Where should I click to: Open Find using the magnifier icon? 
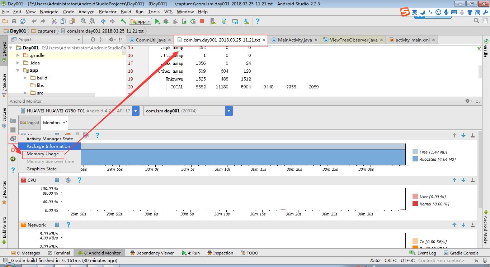coord(83,21)
